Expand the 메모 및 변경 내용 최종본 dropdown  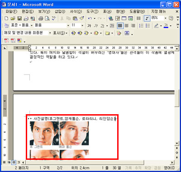[x=50, y=33]
